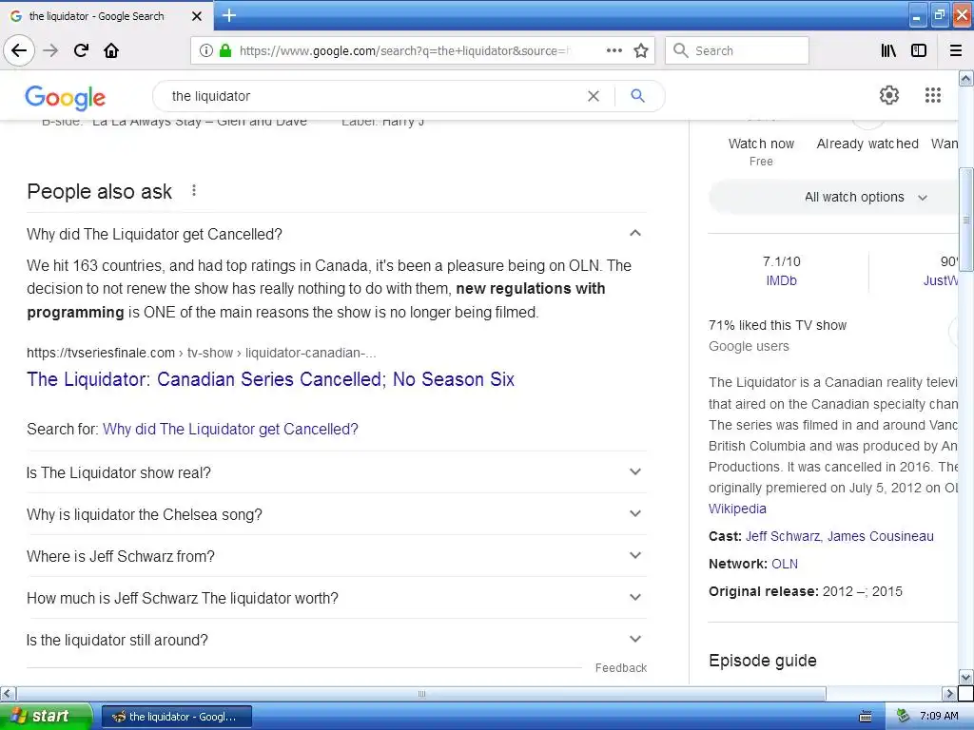
Task: Click the 'Episode guide' heading
Action: [x=762, y=661]
